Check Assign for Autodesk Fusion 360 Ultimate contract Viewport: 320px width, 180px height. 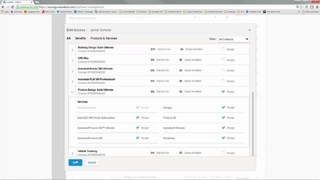[x=223, y=70]
